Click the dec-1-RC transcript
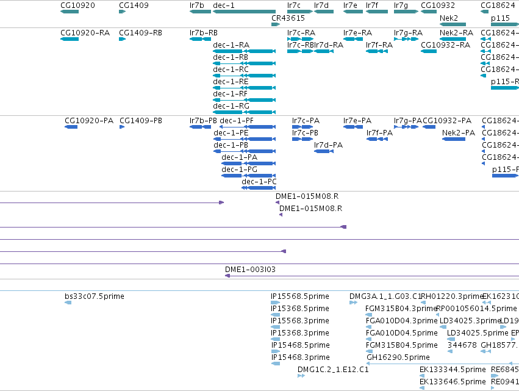The image size is (519, 391). [245, 76]
